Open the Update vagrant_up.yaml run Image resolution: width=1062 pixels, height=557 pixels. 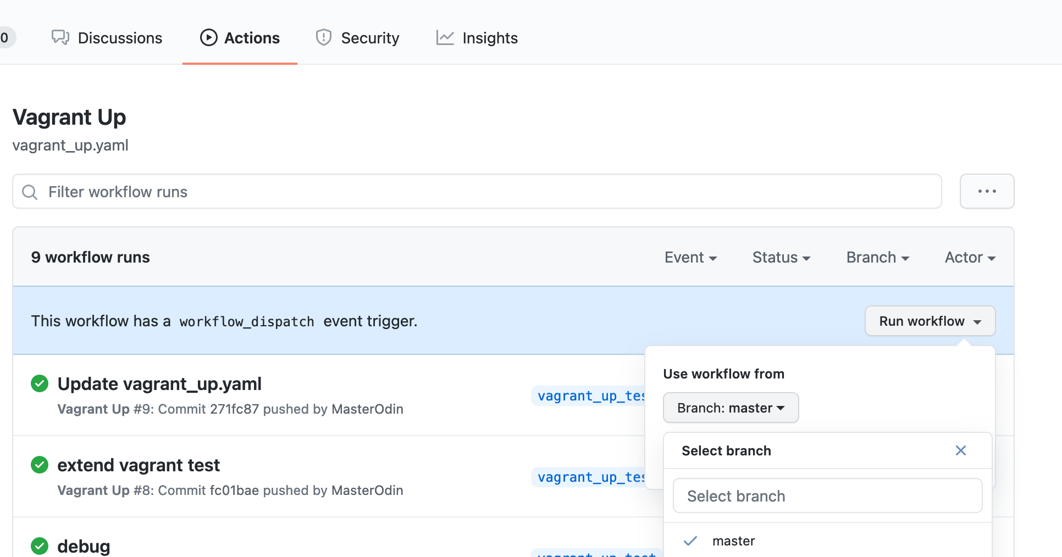(159, 383)
